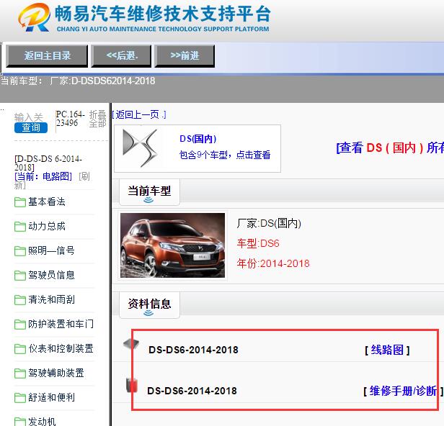Click the 厂家:DS(国内) text
444x426 pixels.
click(269, 223)
